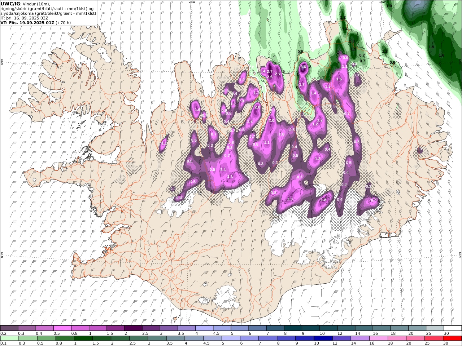Click the '20W' longitude label
Screen dimensions: 462x346
(x=192, y=2)
